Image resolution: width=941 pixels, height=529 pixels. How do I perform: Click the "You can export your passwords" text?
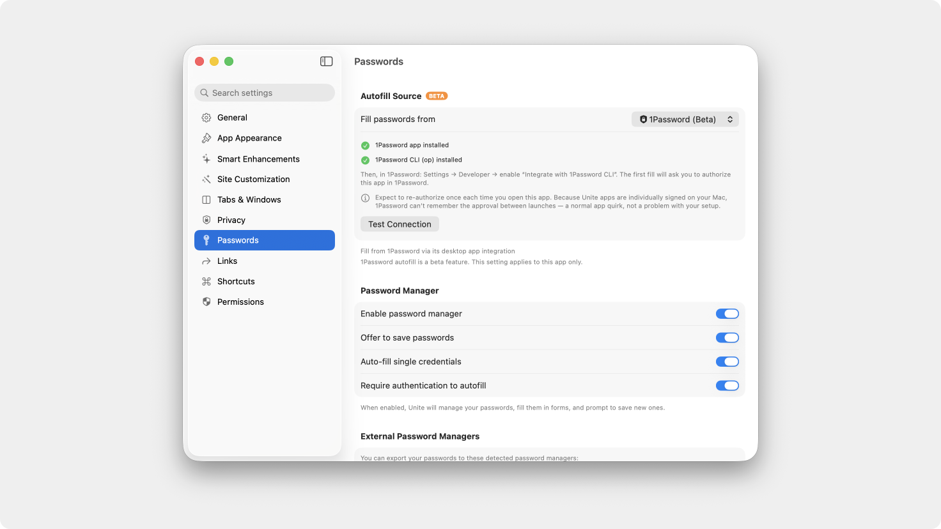(x=469, y=457)
